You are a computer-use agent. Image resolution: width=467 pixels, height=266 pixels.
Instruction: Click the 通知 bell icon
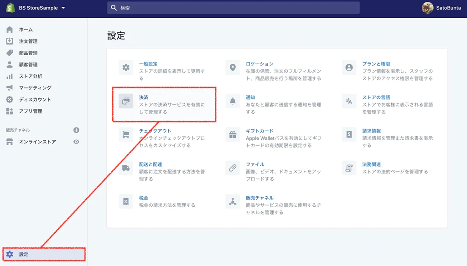click(233, 101)
